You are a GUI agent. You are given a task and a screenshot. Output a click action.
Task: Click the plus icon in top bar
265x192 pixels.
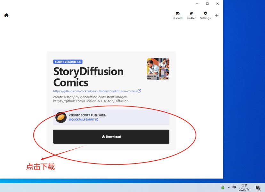pyautogui.click(x=217, y=15)
